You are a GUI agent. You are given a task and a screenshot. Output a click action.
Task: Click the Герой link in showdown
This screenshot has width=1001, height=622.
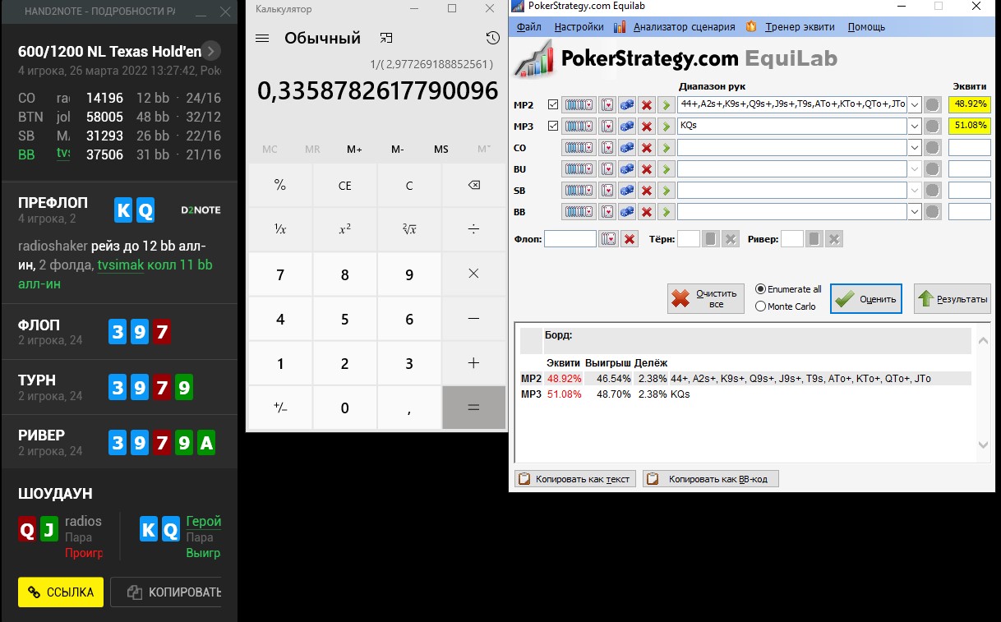pyautogui.click(x=204, y=521)
